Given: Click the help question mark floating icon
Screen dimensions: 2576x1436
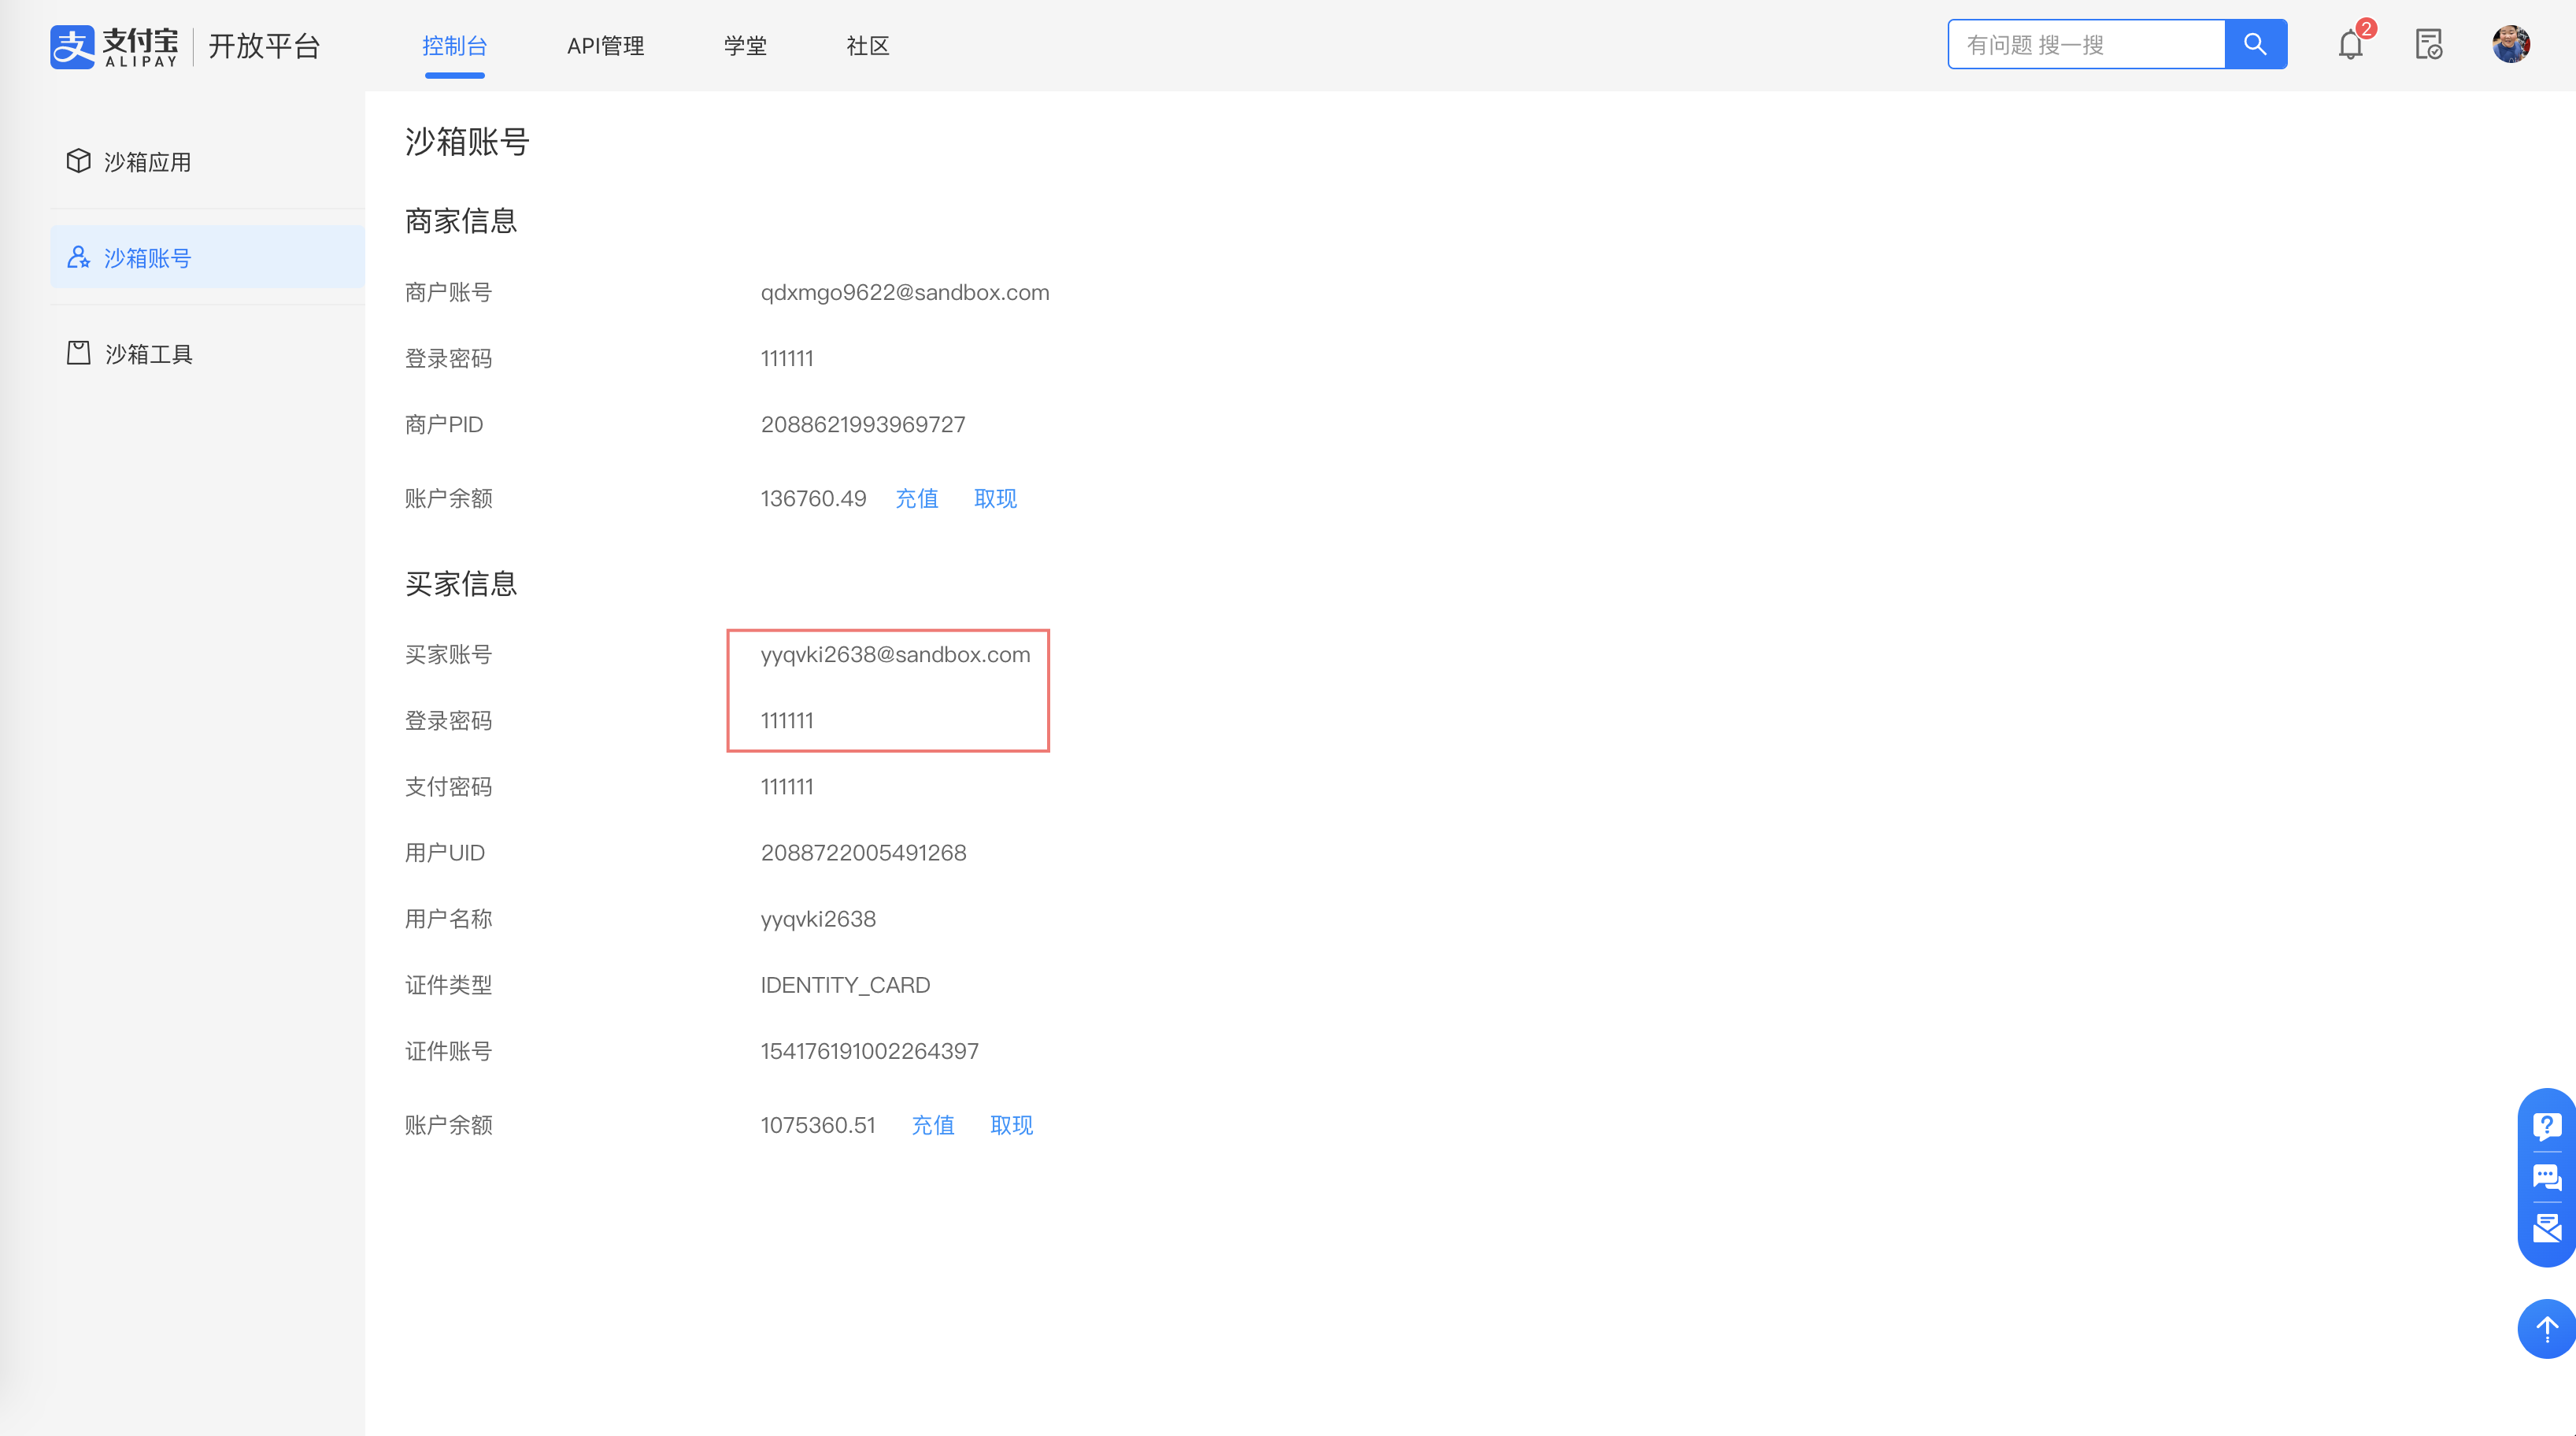Looking at the screenshot, I should (2546, 1126).
